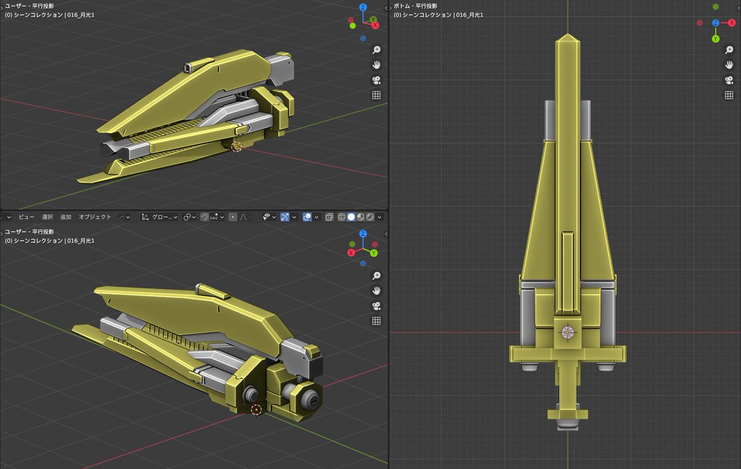Click 016_月光1 collection text in top-left viewport

coord(80,14)
